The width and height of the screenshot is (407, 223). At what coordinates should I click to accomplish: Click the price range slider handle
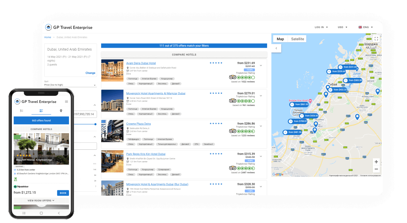coord(96,124)
